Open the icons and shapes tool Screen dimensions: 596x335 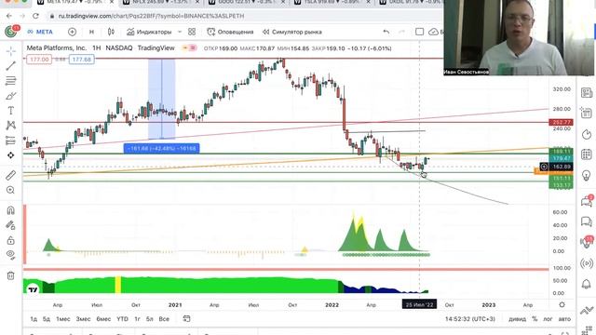10,155
